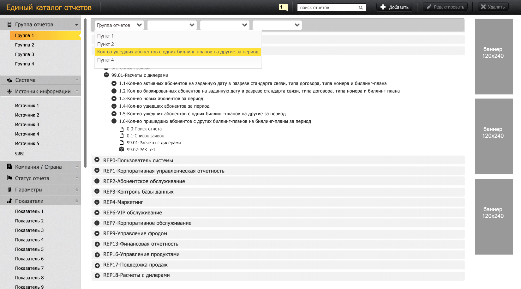The image size is (521, 289).
Task: Expand REP3-Контроль базы данных section
Action: tap(97, 192)
